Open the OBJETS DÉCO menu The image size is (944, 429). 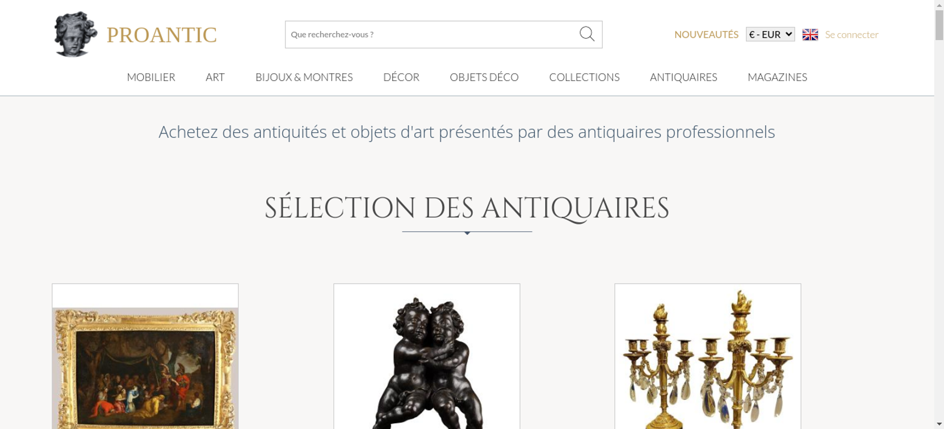[484, 77]
